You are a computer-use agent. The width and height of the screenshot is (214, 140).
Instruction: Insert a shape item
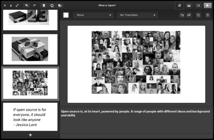[60, 5]
